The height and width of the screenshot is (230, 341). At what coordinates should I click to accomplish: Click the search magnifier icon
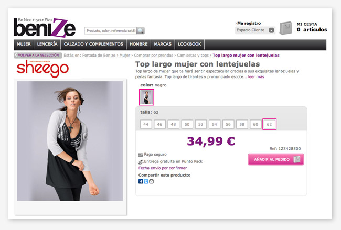[x=141, y=30]
